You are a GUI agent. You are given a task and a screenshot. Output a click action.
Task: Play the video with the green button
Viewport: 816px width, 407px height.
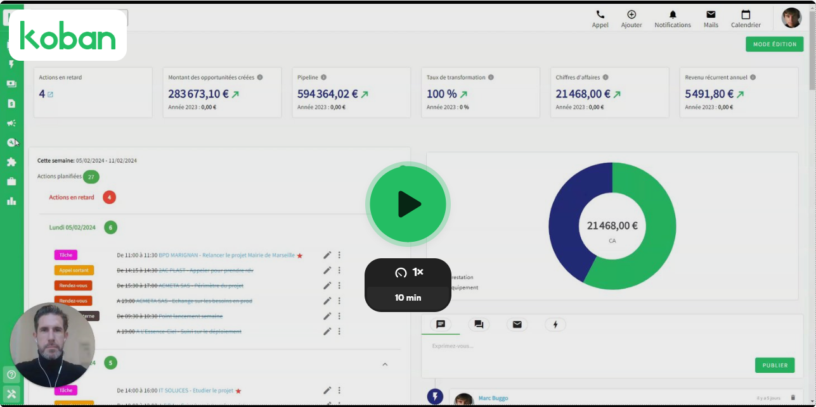click(x=408, y=204)
